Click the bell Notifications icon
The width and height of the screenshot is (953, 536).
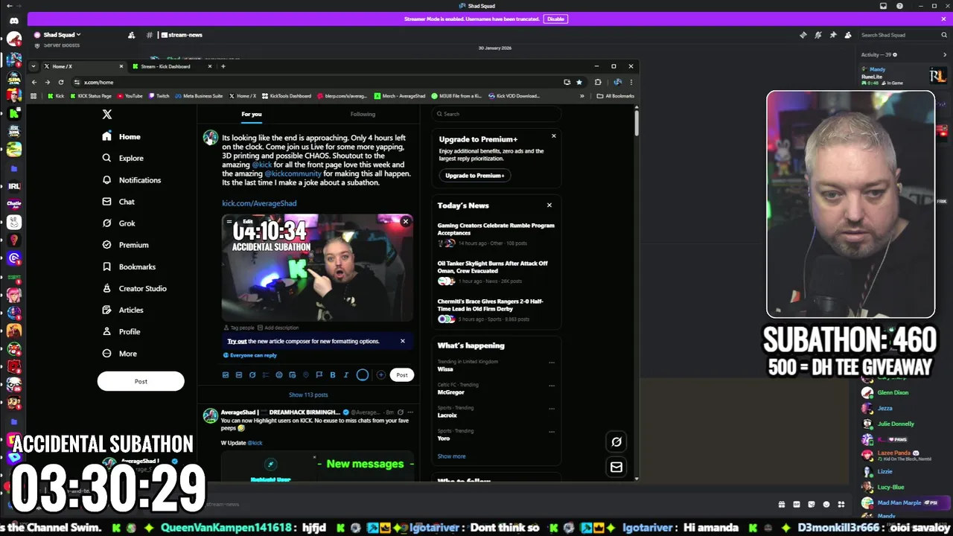coord(106,180)
